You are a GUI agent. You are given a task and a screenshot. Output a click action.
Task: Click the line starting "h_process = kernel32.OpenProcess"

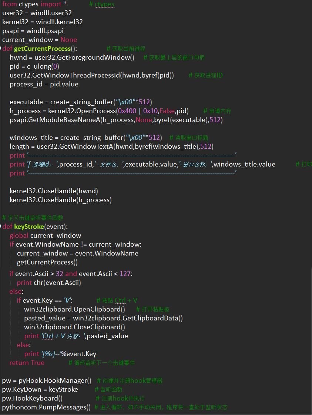[99, 111]
